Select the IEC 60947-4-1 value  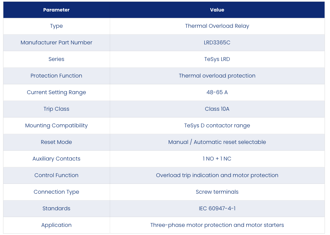click(x=217, y=209)
